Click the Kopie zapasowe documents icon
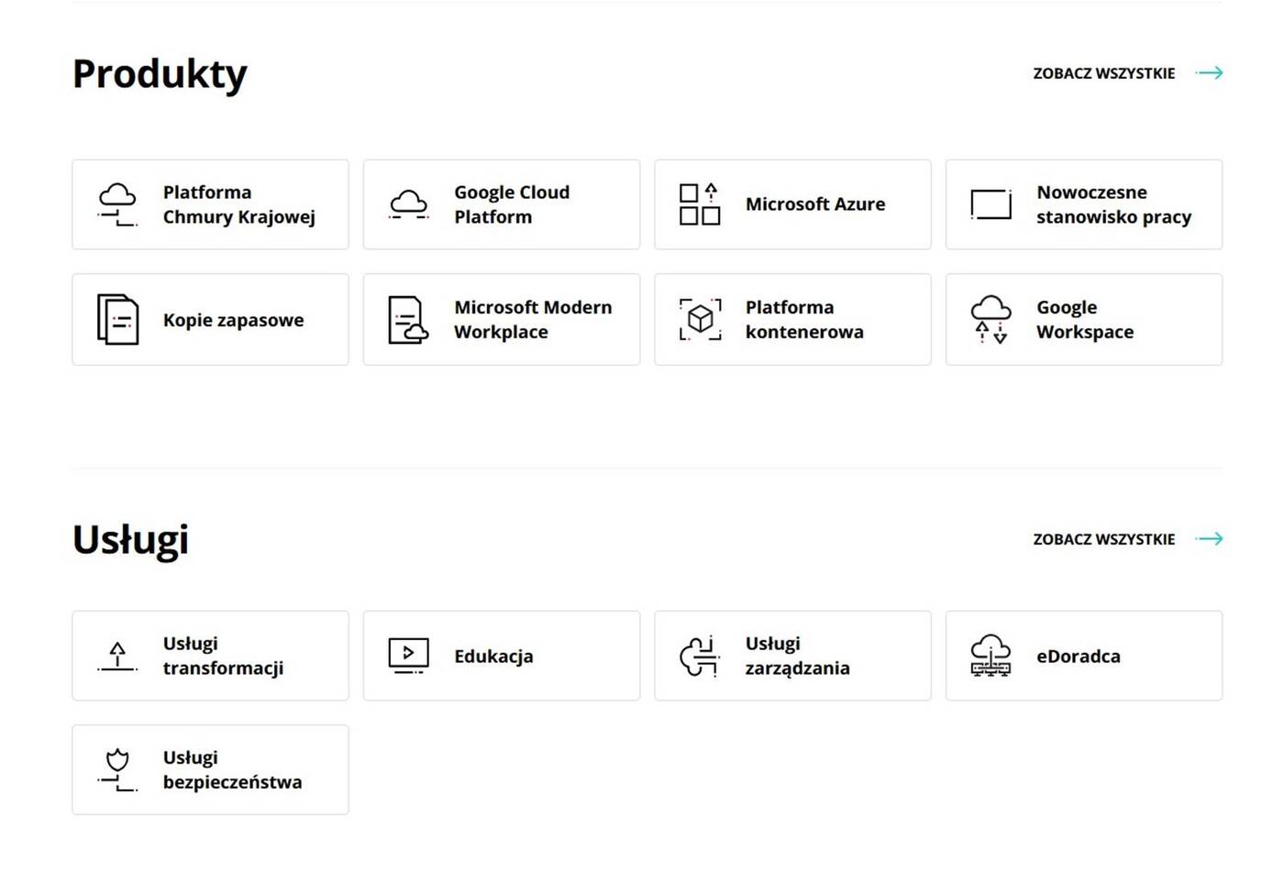1284x871 pixels. (x=117, y=319)
